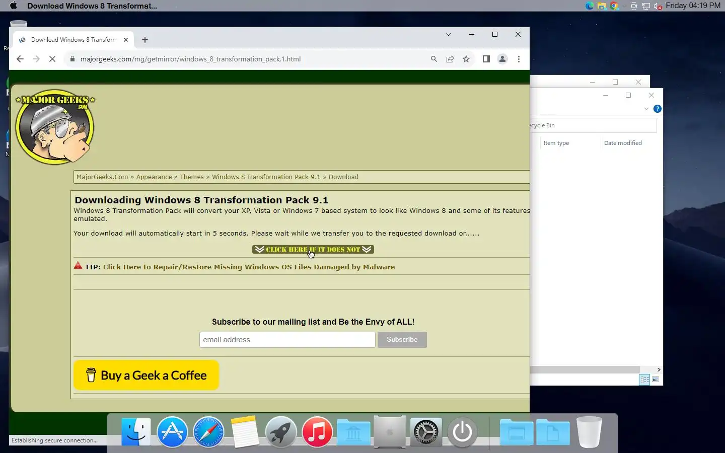
Task: Click the camera tray icon
Action: coord(634,6)
